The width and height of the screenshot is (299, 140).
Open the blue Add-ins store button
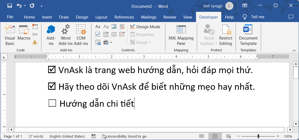(51, 35)
